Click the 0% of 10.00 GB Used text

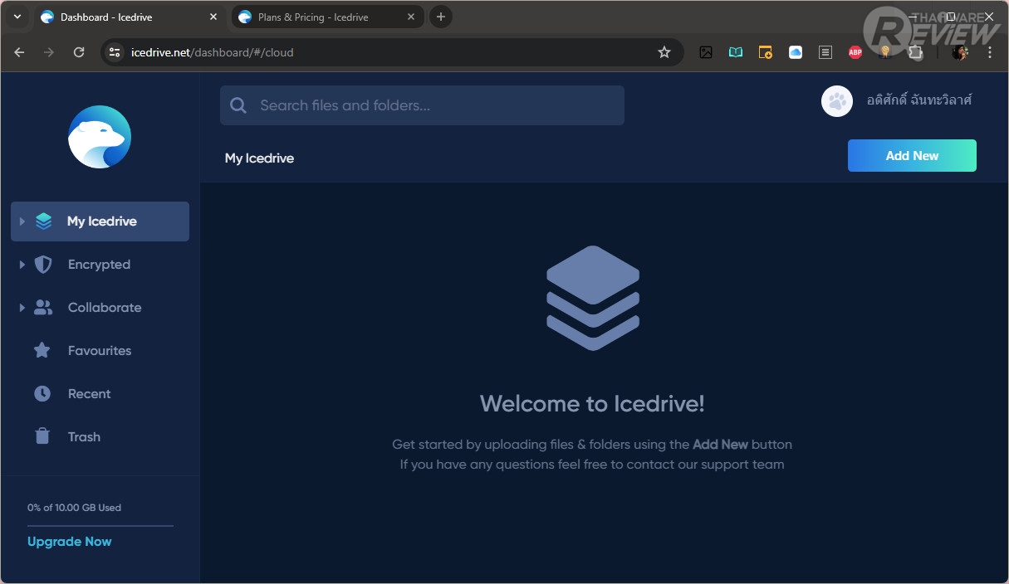74,508
